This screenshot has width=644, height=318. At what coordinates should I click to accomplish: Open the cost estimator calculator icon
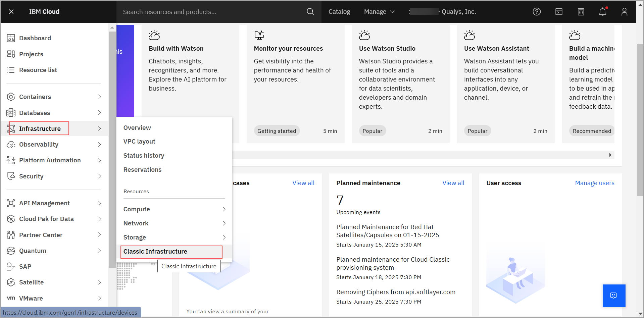tap(581, 12)
